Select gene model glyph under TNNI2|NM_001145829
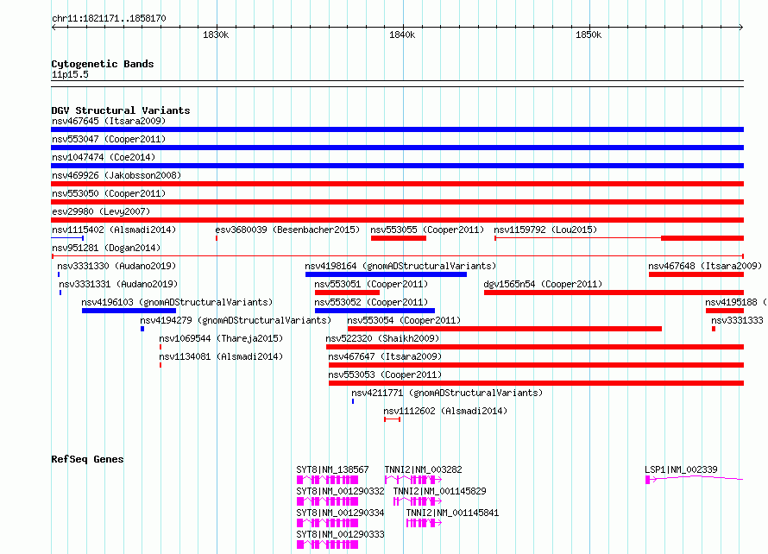 418,501
